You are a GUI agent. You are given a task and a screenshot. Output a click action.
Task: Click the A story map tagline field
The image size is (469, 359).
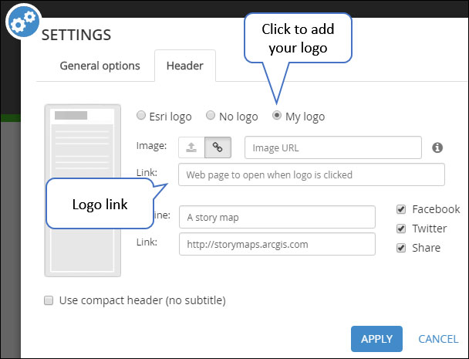tap(277, 217)
